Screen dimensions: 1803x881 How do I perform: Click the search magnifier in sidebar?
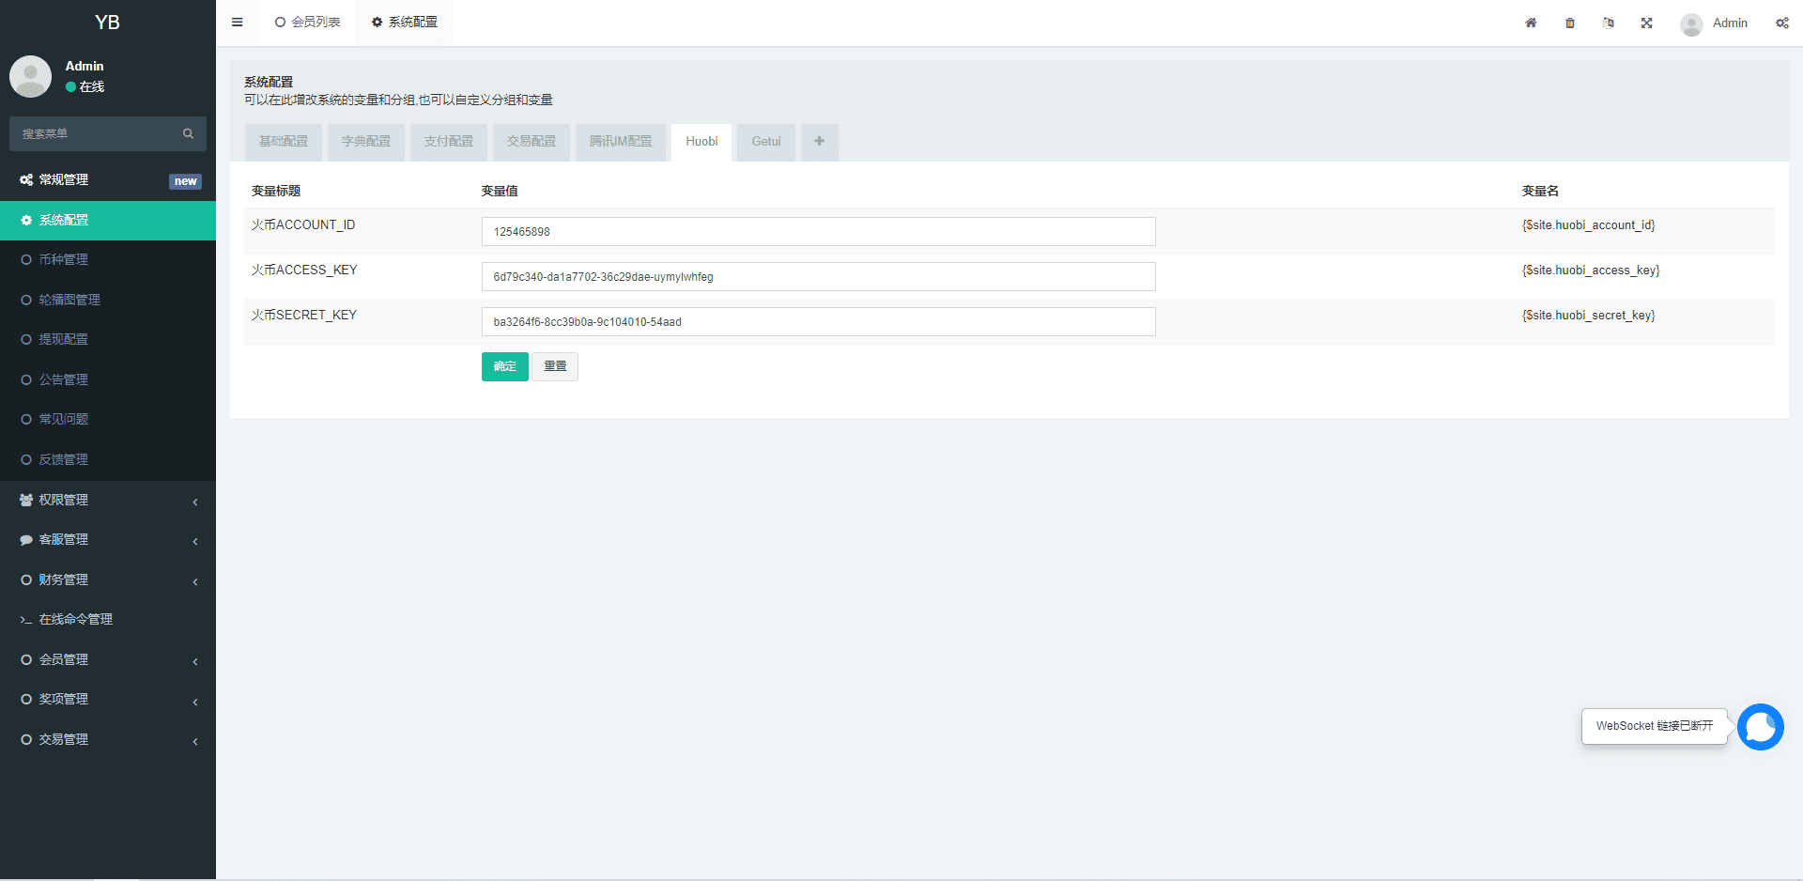pyautogui.click(x=188, y=134)
